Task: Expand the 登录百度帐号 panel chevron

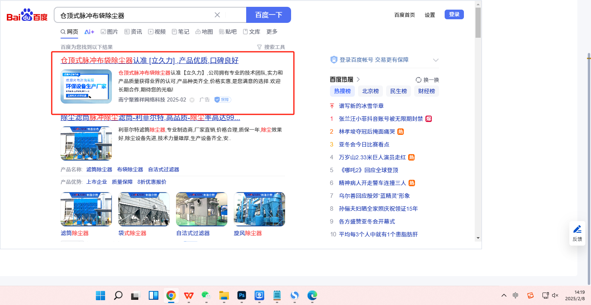Action: (436, 60)
